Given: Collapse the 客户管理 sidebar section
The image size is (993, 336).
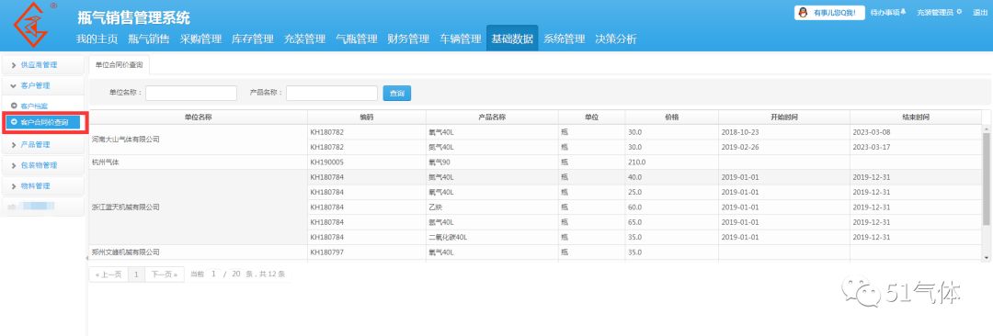Looking at the screenshot, I should [x=42, y=85].
